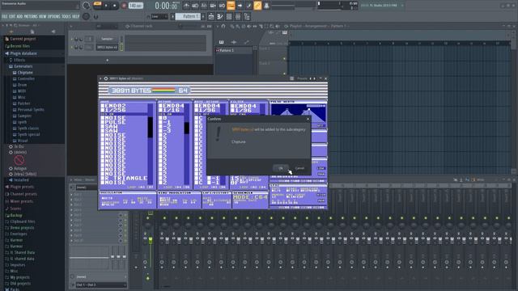
Task: Expand the Plugin presets folder
Action: (x=22, y=187)
